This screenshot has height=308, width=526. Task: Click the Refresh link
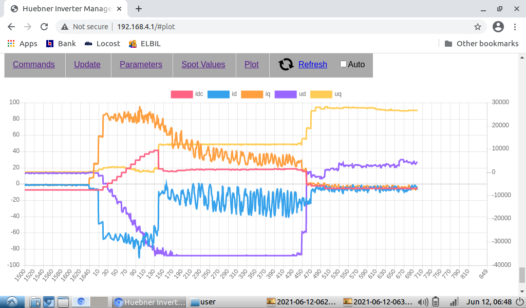click(312, 64)
